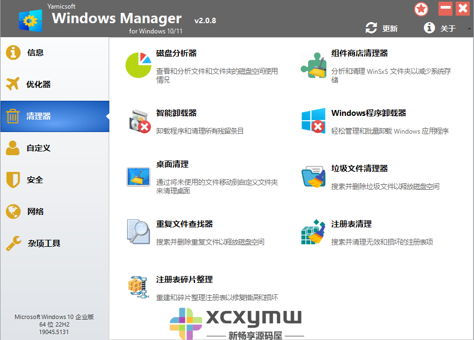Select the 清理器 sidebar tab
Image resolution: width=474 pixels, height=340 pixels.
(55, 116)
